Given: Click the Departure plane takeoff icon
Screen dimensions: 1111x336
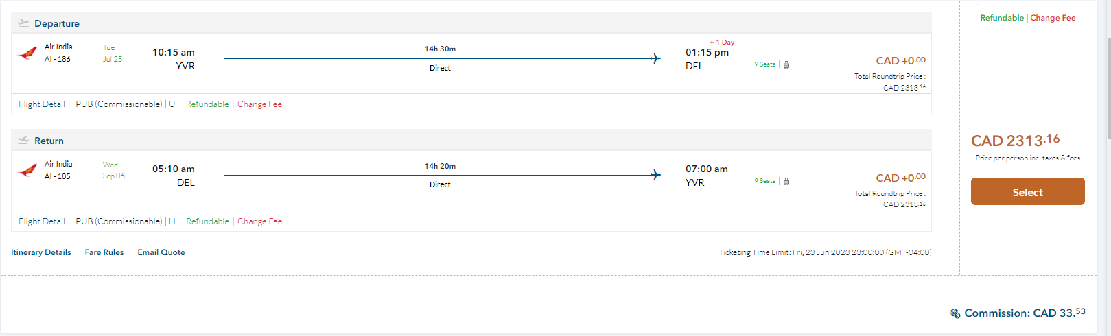Looking at the screenshot, I should click(23, 23).
